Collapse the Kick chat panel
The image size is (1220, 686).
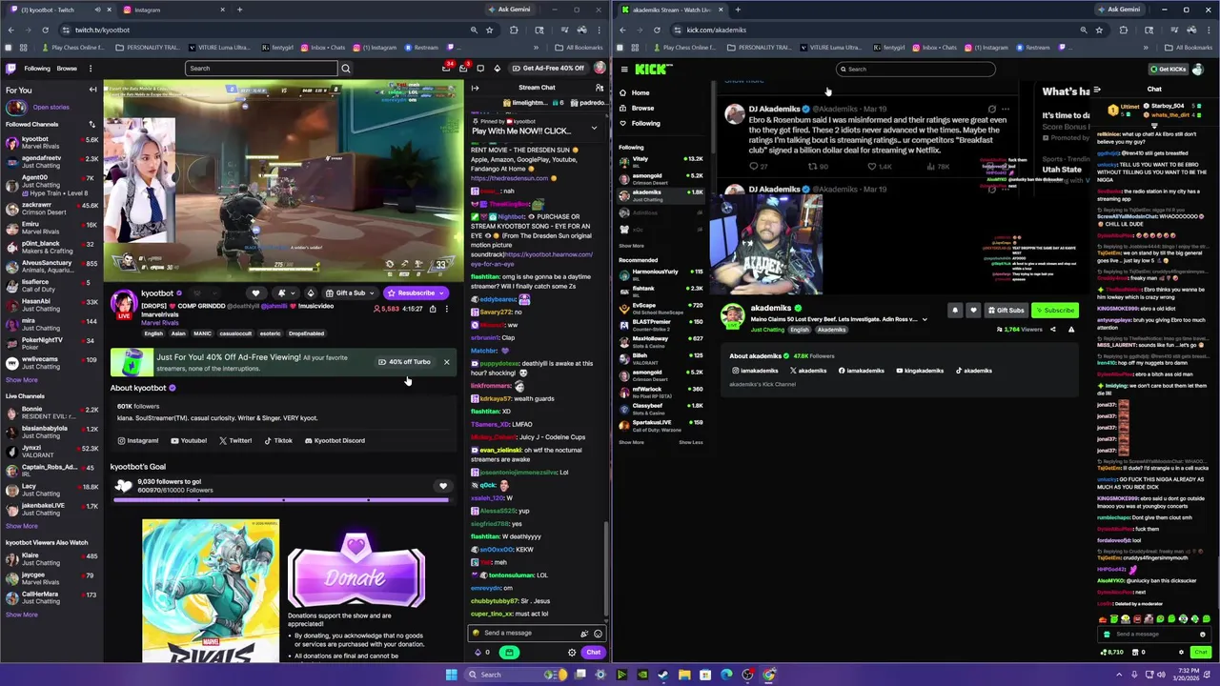1097,90
